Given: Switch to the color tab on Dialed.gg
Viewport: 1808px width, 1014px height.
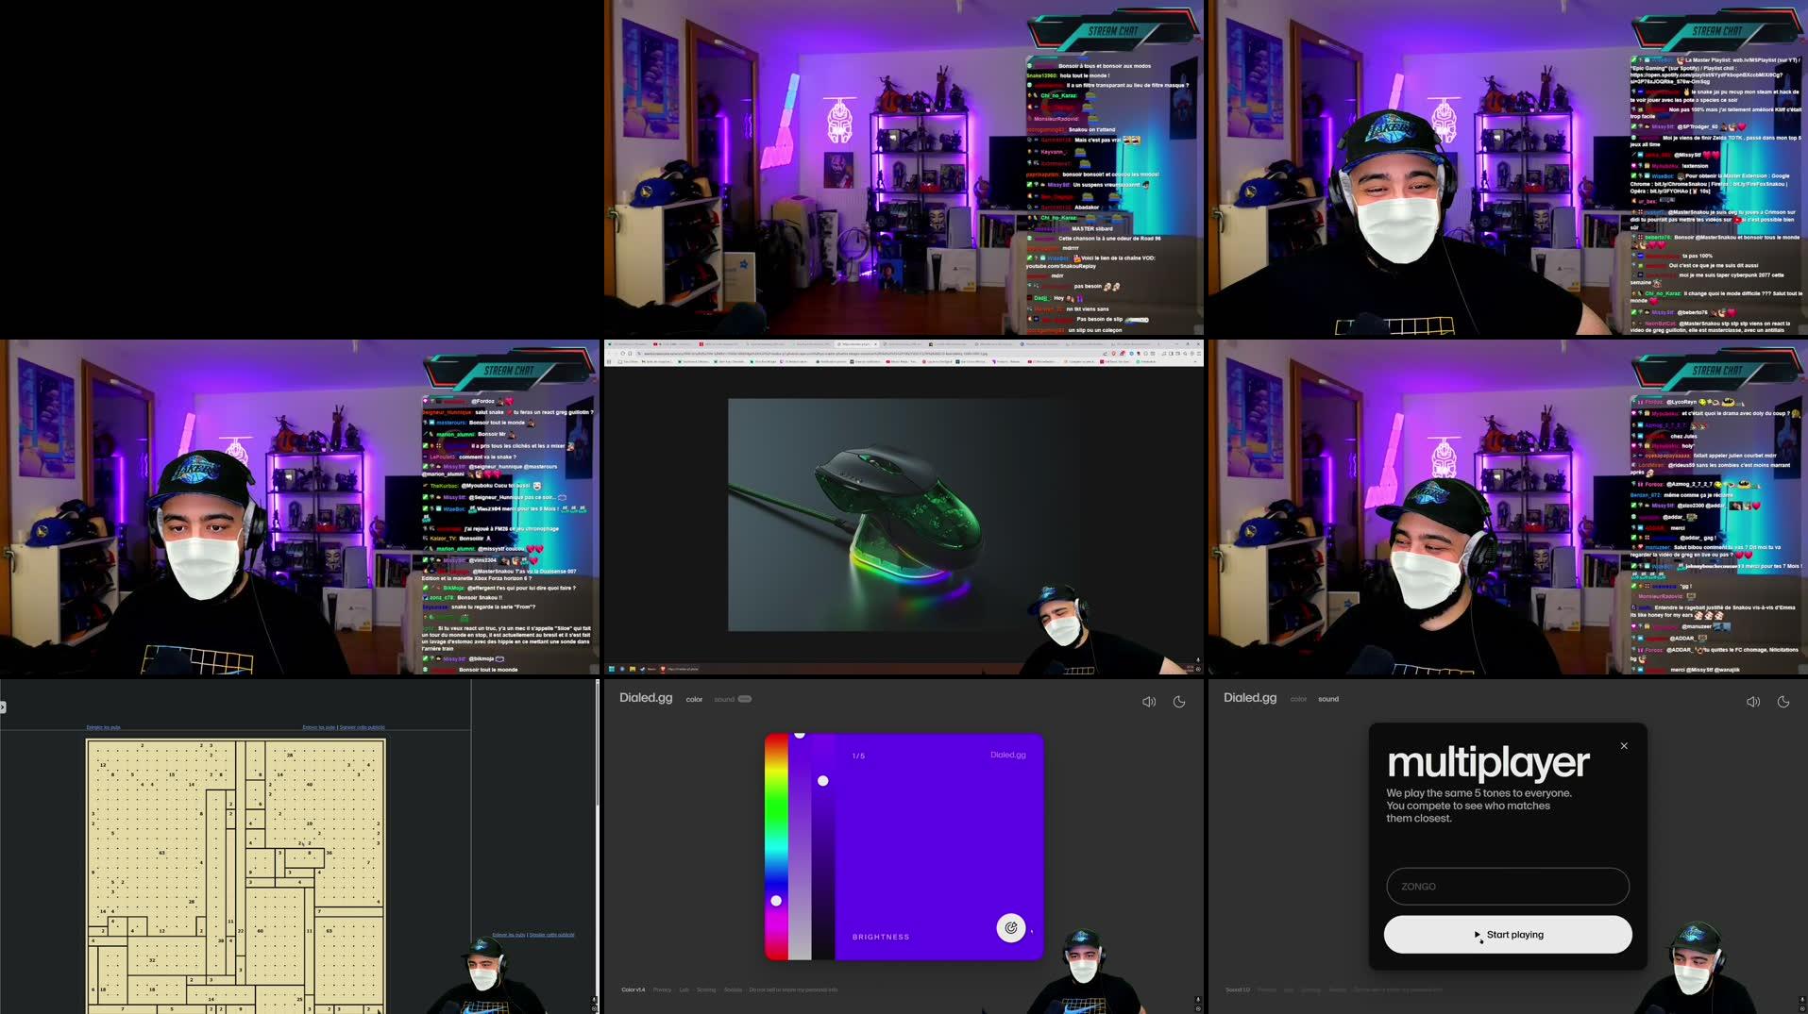Looking at the screenshot, I should click(x=1299, y=699).
